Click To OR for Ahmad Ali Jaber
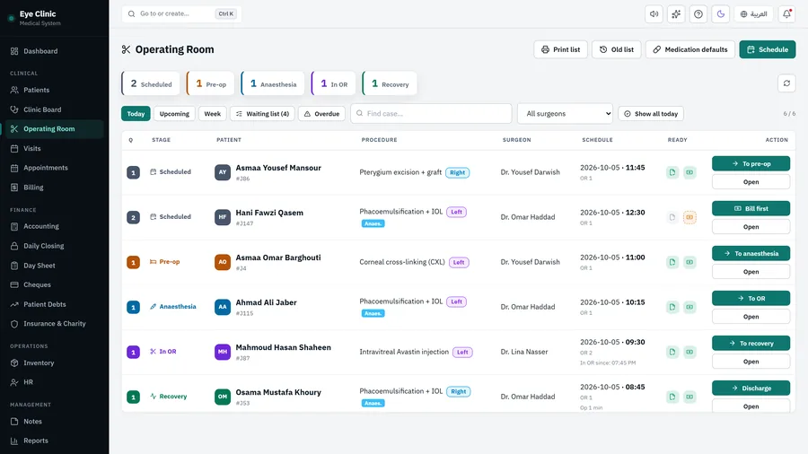The height and width of the screenshot is (454, 808). point(751,298)
